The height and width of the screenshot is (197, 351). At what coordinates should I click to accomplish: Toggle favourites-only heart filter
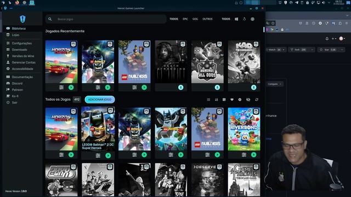click(232, 100)
